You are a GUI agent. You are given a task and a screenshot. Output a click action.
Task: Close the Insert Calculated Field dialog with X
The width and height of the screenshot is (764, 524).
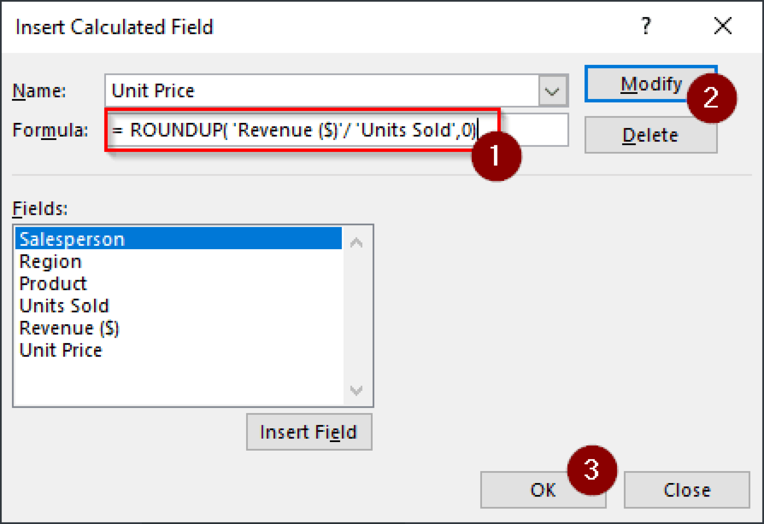click(723, 26)
